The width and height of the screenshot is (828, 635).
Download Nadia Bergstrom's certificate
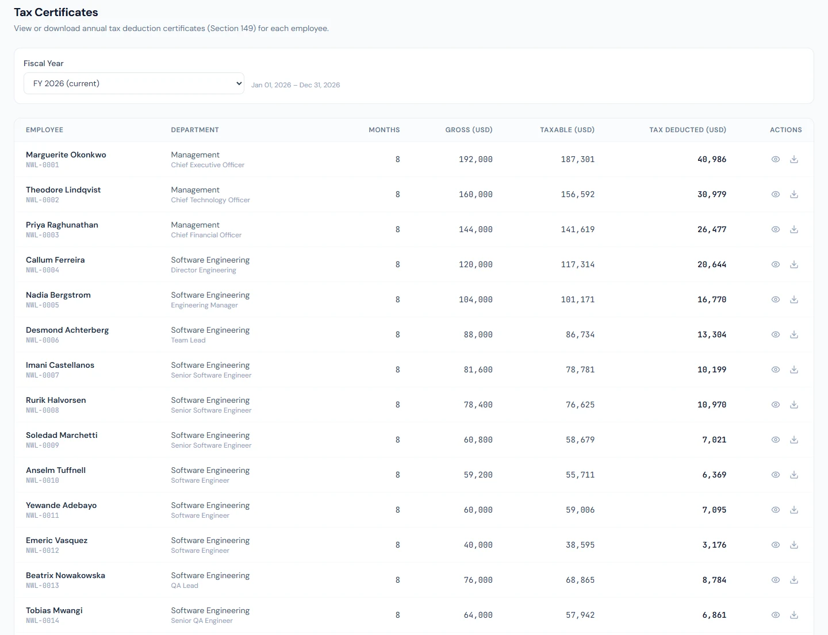coord(794,299)
